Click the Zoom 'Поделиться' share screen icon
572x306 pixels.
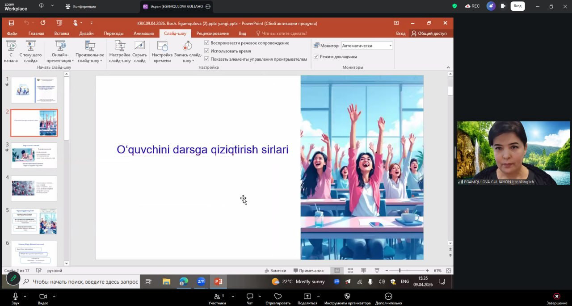click(x=307, y=297)
